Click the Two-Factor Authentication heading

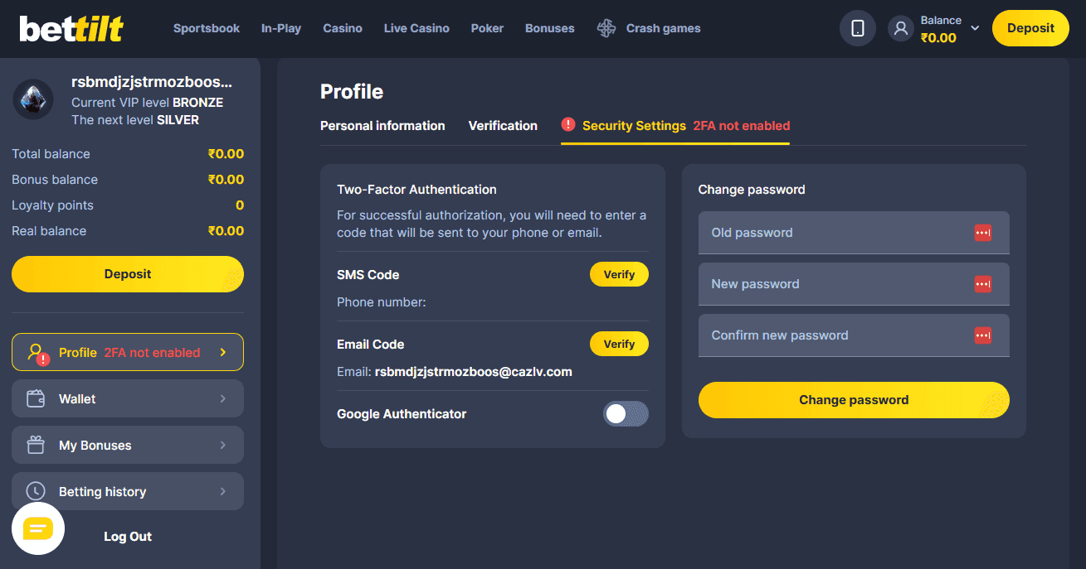(416, 190)
